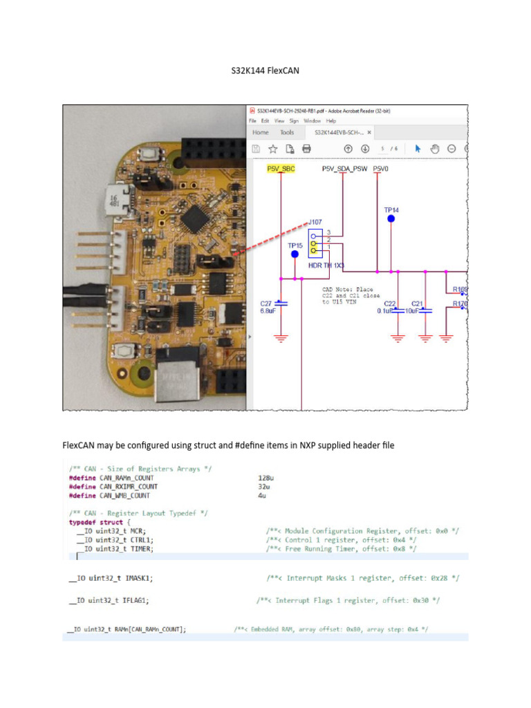Select the S32K144EVB-SCH document tab
The image size is (531, 708).
point(339,133)
